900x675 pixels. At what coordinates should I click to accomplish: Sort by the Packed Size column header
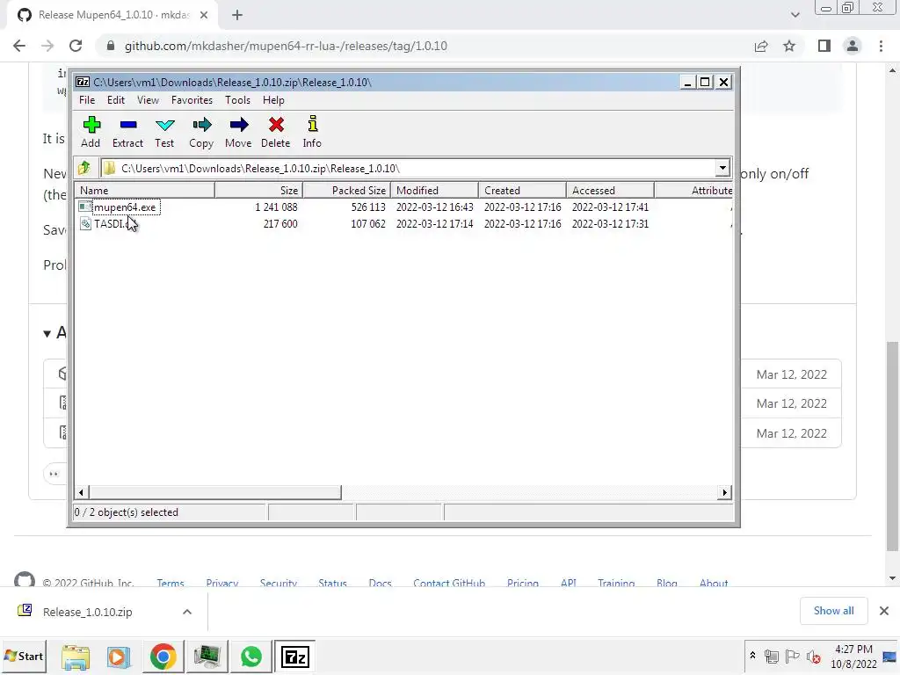[346, 191]
